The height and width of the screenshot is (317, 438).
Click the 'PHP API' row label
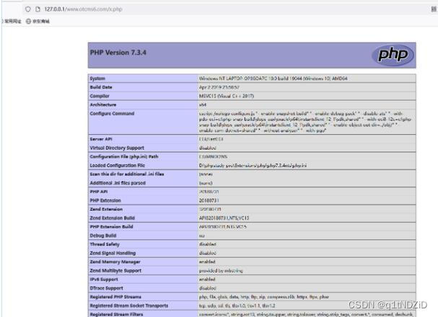point(99,192)
